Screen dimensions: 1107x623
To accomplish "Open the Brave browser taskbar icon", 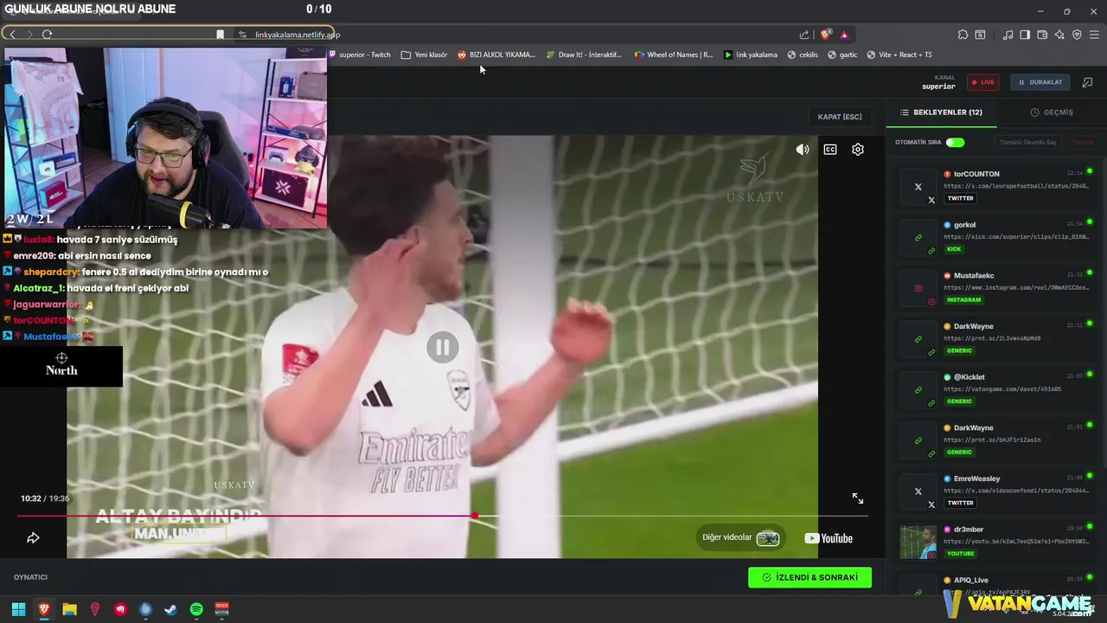I will 44,609.
